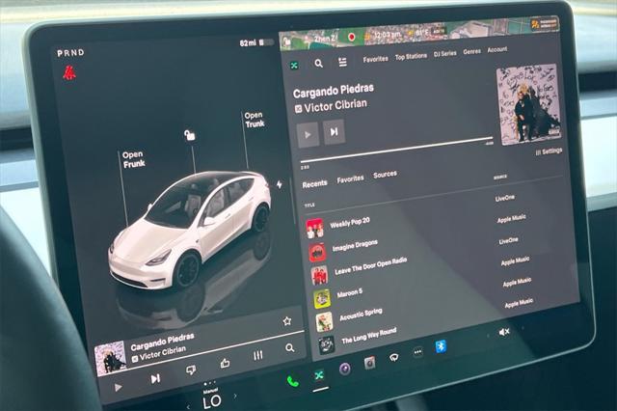This screenshot has width=617, height=411.
Task: Tap the red seatbelt warning icon
Action: pos(69,72)
